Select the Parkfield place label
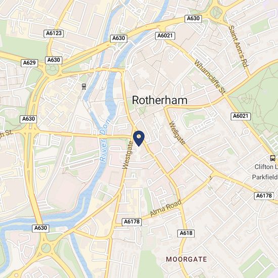This screenshot has width=278, height=278. coord(265,177)
